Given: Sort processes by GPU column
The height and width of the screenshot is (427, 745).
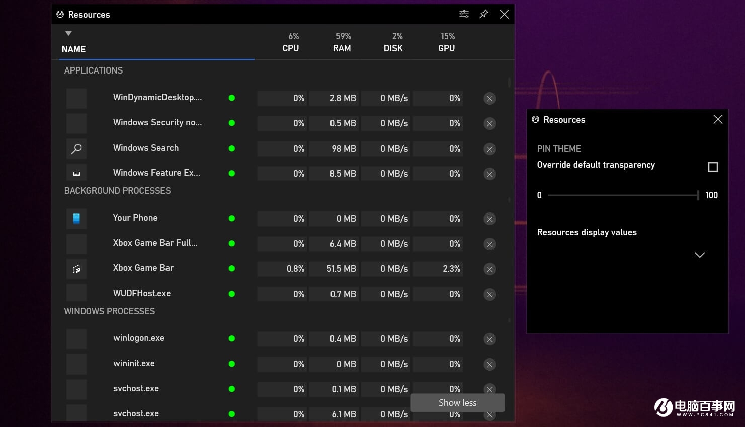Looking at the screenshot, I should [x=447, y=48].
